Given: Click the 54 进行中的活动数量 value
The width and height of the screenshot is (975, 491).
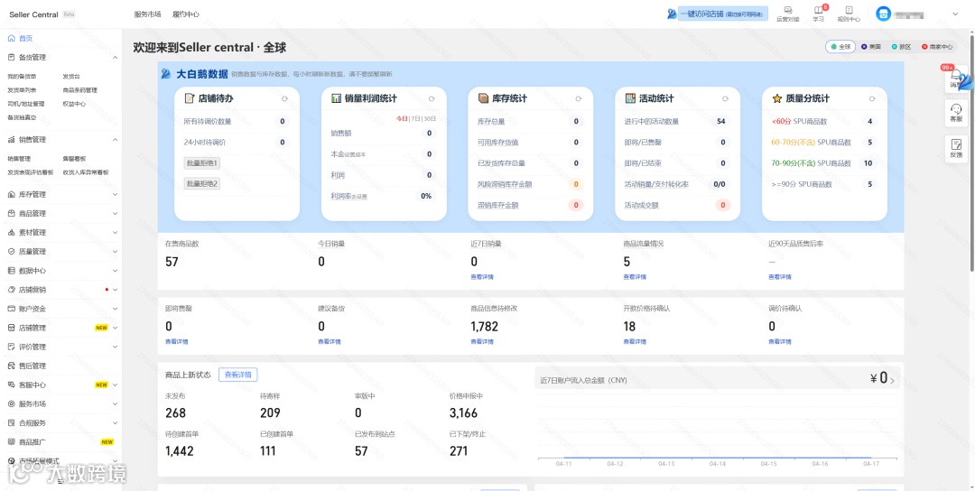Looking at the screenshot, I should pos(721,122).
